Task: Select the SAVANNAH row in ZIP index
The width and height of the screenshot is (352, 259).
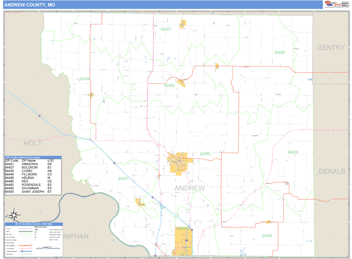Action: pos(29,188)
